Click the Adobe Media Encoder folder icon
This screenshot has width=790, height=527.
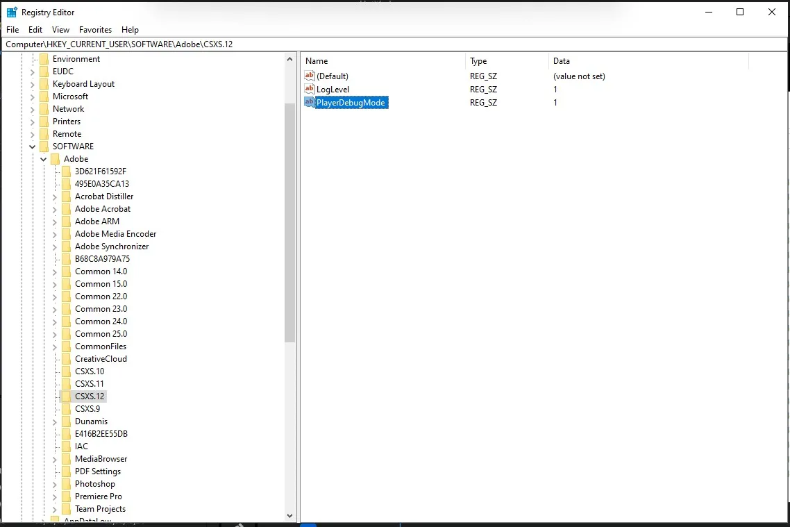click(x=66, y=234)
